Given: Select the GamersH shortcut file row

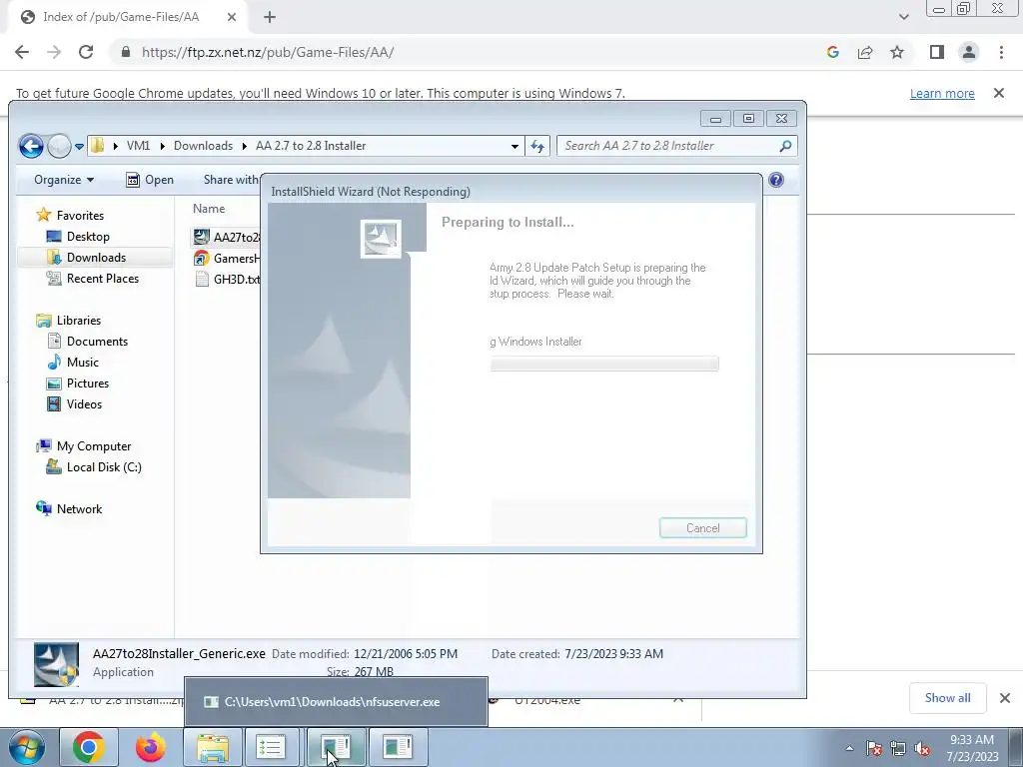Looking at the screenshot, I should click(x=227, y=259).
